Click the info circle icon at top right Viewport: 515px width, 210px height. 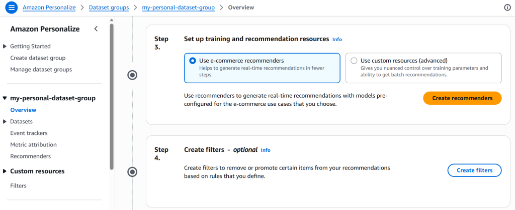click(x=507, y=8)
